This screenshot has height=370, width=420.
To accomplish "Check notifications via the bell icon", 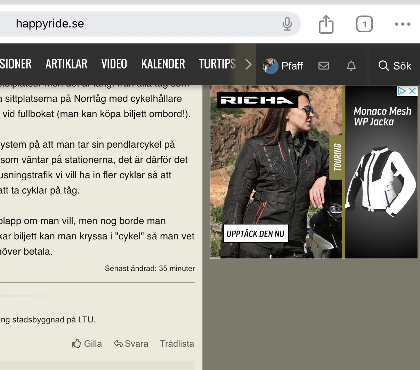I will [351, 66].
